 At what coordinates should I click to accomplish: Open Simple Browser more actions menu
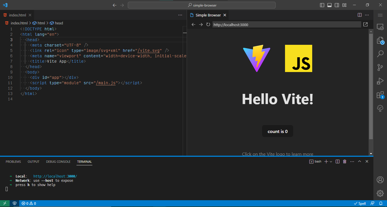click(x=367, y=15)
